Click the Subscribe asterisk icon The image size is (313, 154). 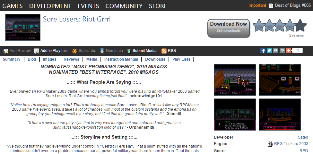74,51
